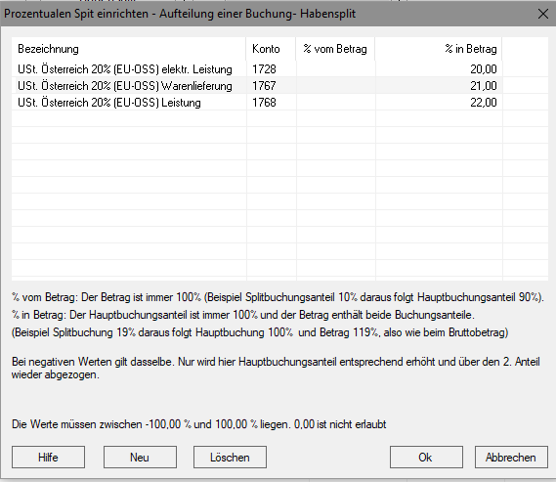Select the Warenlieferung row
The image size is (556, 482).
pos(279,85)
